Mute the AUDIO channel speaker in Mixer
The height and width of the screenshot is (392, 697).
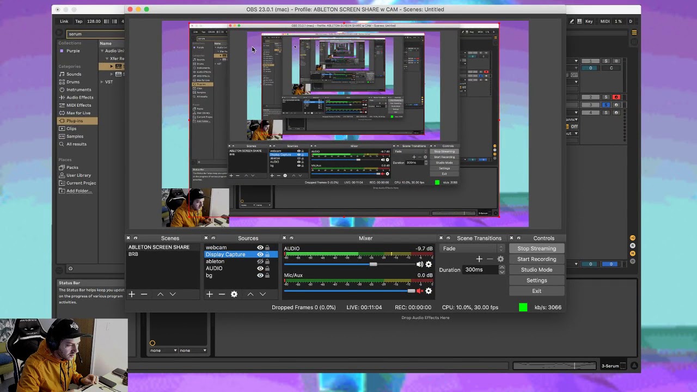[419, 265]
